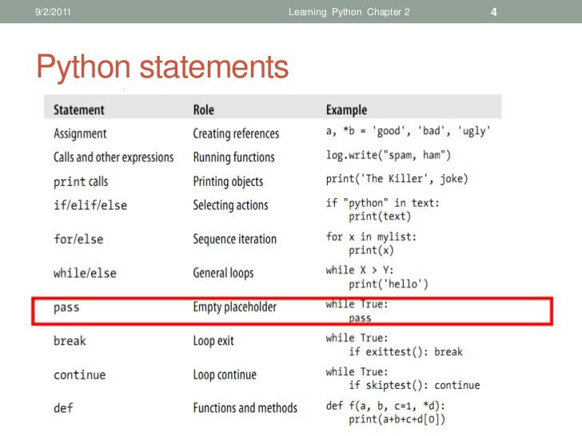Click the line "if exittest(): break"

[405, 351]
